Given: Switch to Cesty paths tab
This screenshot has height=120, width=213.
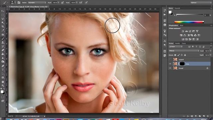Looking at the screenshot, I should point(184,43).
